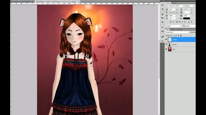Switch to the Paragraph panel tab
The width and height of the screenshot is (206, 115).
174,3
